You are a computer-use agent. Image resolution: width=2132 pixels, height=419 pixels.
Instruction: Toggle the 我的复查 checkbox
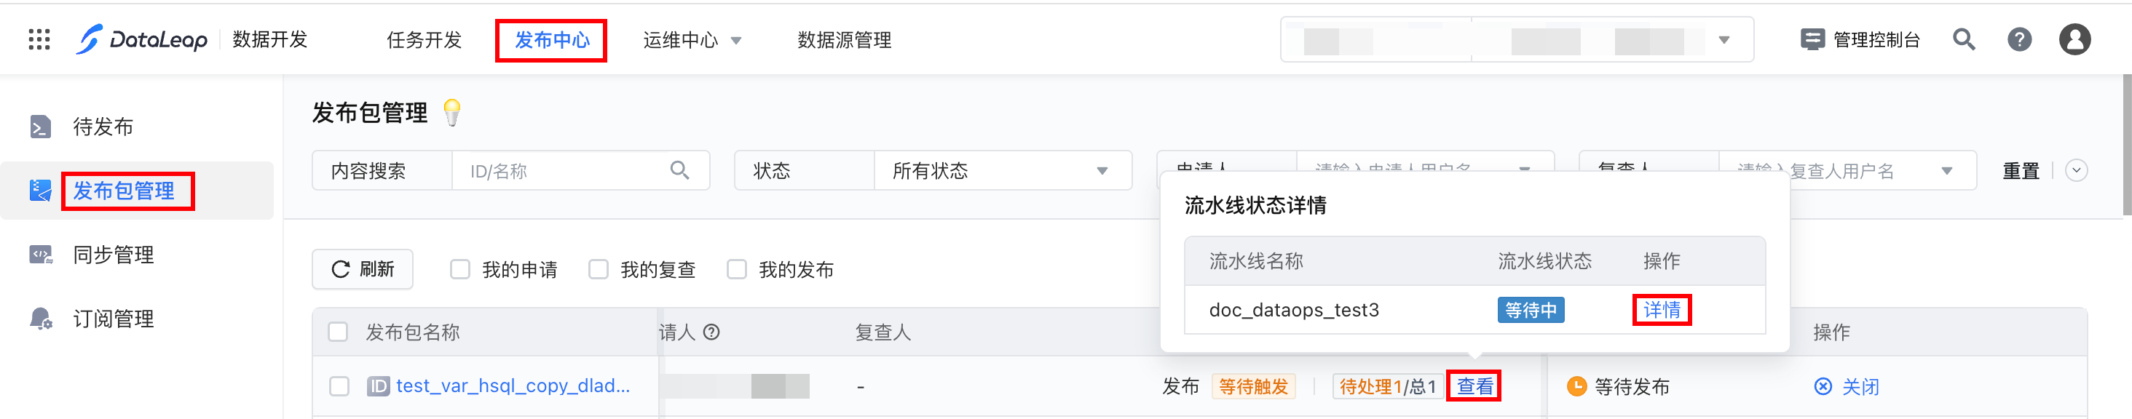click(599, 269)
